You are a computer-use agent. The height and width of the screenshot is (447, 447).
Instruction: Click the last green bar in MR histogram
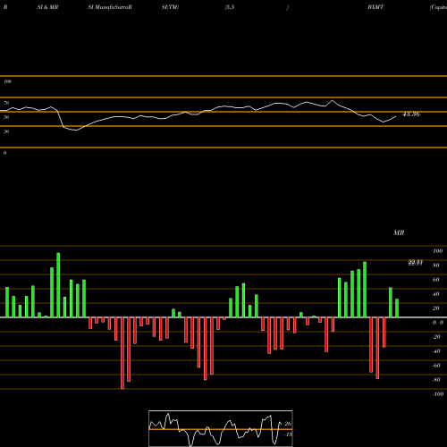coord(397,308)
